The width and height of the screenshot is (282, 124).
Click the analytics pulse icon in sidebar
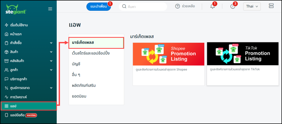click(7, 97)
